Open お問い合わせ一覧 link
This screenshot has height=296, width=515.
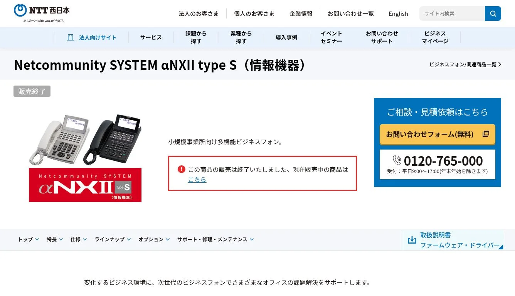tap(351, 13)
